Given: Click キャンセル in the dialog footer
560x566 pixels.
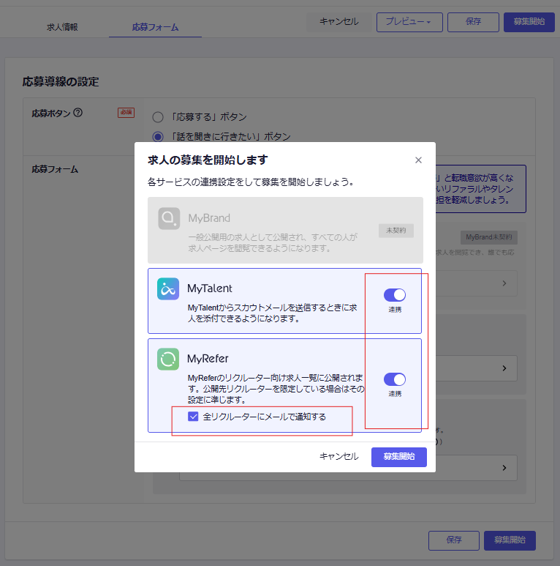Looking at the screenshot, I should click(339, 456).
